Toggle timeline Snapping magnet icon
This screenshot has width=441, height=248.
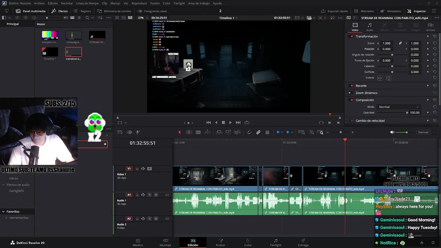coord(249,132)
